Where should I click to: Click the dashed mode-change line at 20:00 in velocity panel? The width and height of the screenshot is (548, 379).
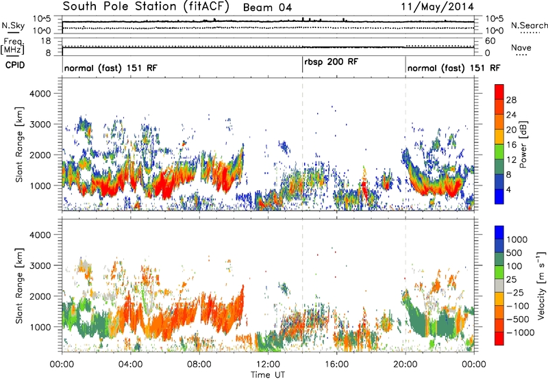(406, 285)
